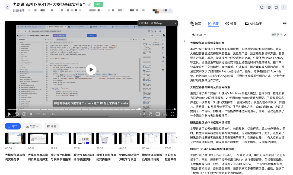Select the 章节 chapters tab
Screen dimensions: 293x175
[x=13, y=126]
